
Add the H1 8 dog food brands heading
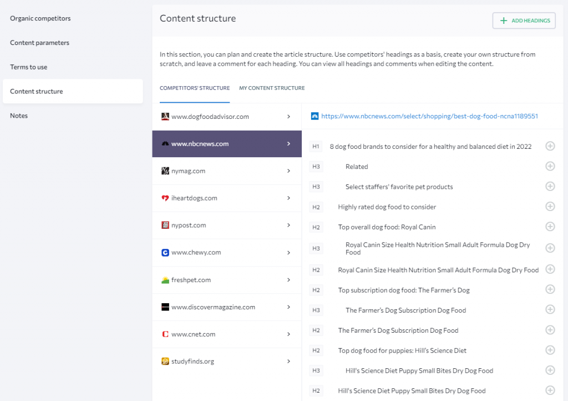(550, 146)
